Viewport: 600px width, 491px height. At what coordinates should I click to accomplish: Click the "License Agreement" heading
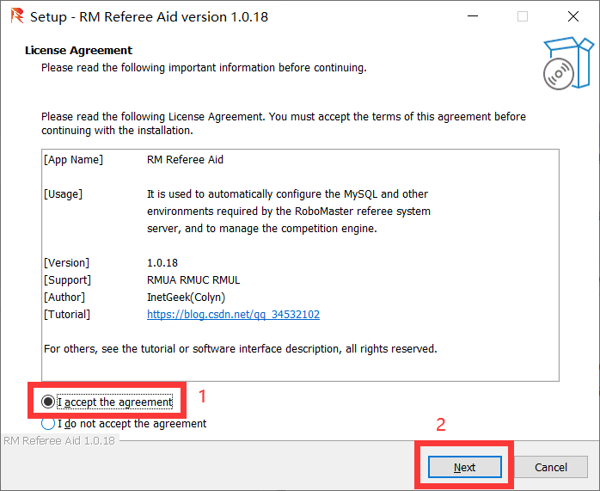pos(78,50)
